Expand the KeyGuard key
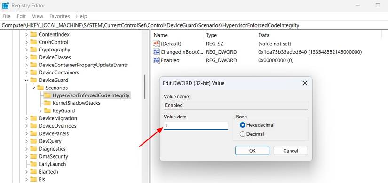 [40, 111]
